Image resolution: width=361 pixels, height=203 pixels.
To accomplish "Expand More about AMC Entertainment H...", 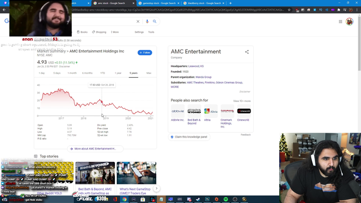I will [x=95, y=149].
